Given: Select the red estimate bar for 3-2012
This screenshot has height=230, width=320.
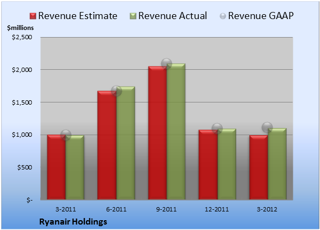Looking at the screenshot, I should 259,167.
